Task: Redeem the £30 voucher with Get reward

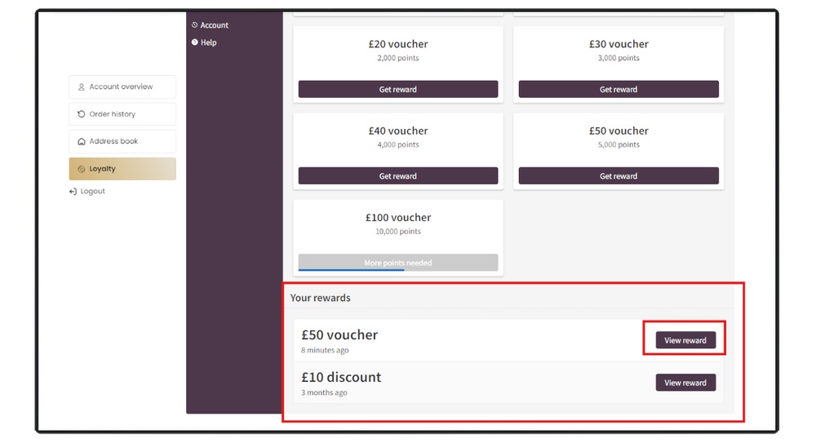Action: pos(618,90)
